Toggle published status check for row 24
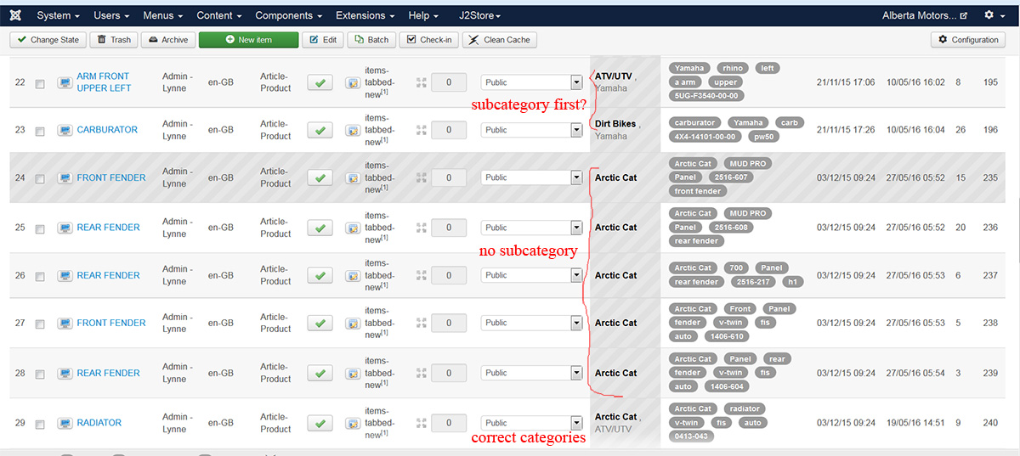This screenshot has height=456, width=1020. pyautogui.click(x=320, y=177)
